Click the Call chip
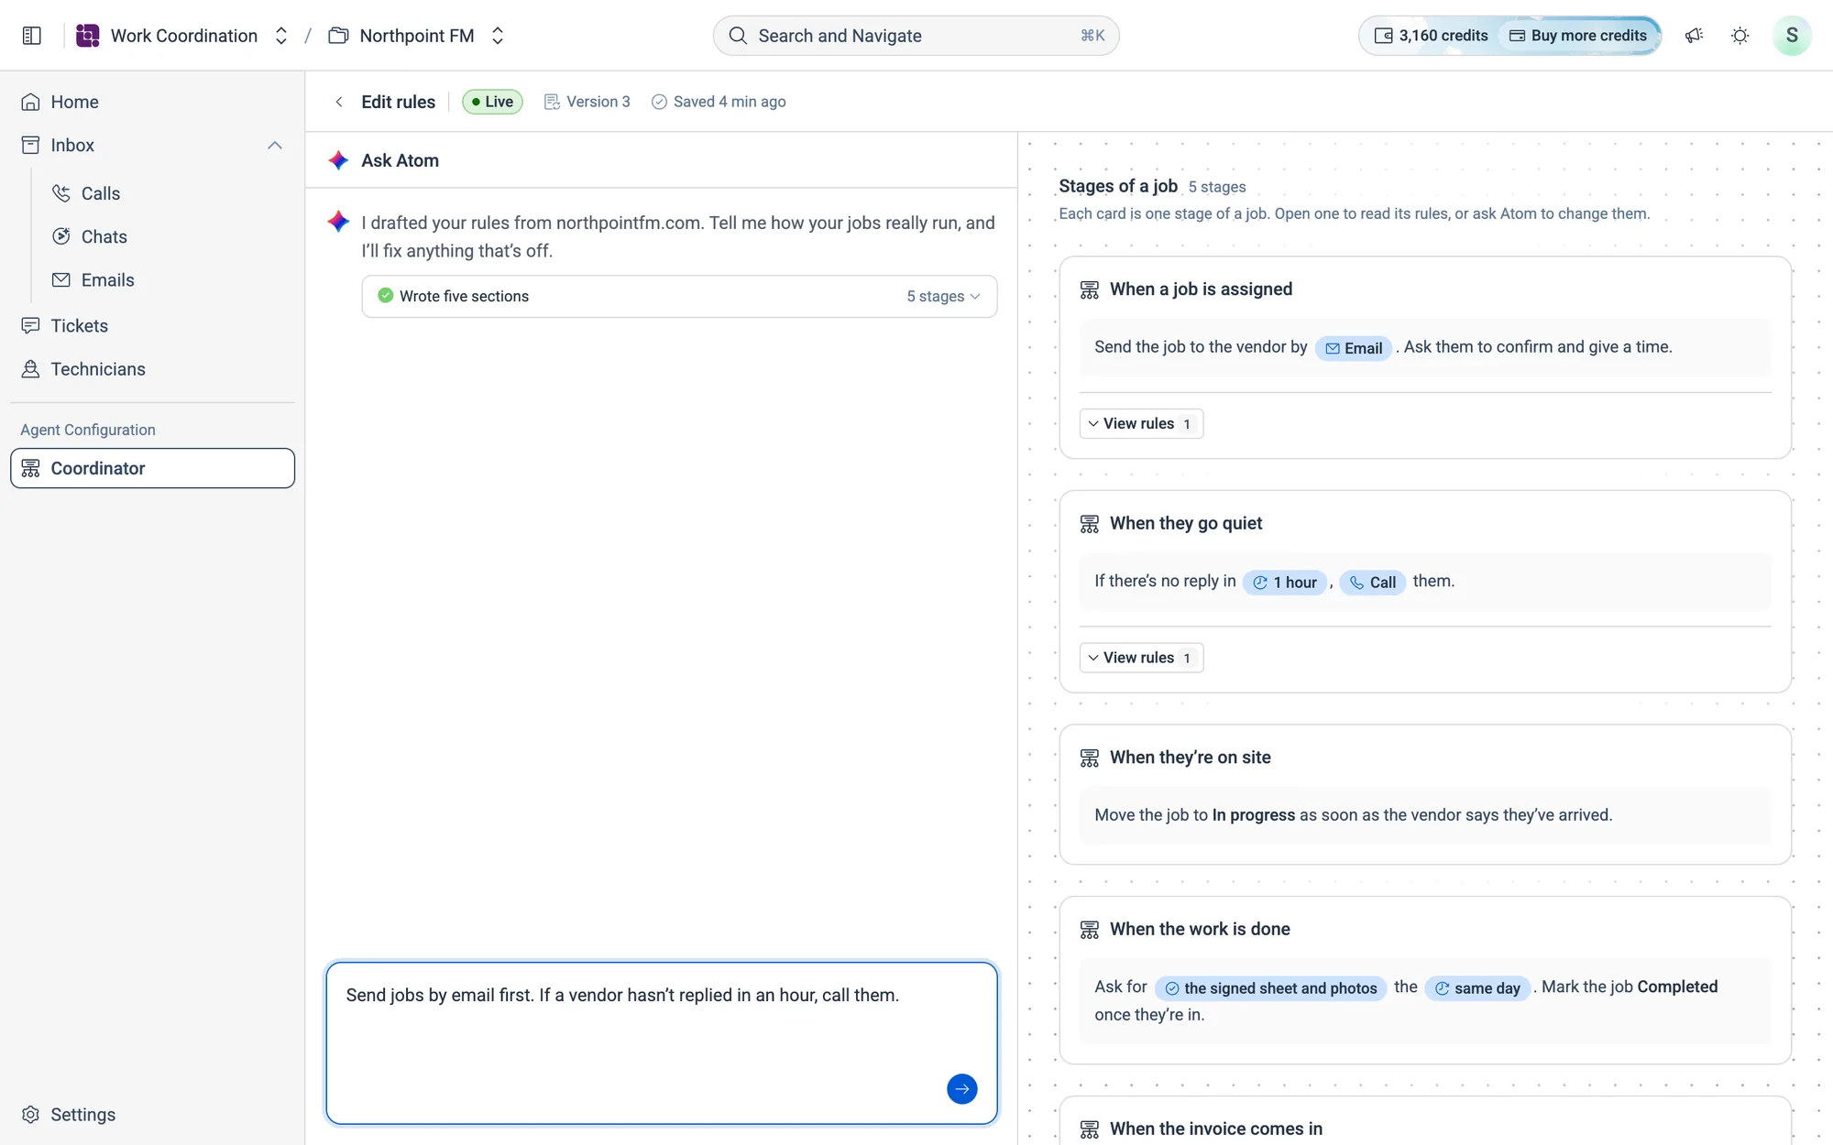Screen dimensions: 1833x1145 tap(1372, 583)
